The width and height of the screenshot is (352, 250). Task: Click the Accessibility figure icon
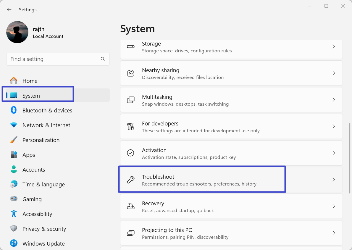point(14,214)
